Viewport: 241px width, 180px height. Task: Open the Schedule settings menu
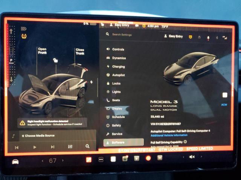[116, 117]
